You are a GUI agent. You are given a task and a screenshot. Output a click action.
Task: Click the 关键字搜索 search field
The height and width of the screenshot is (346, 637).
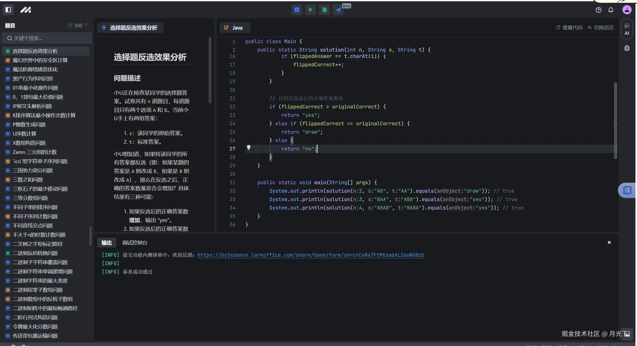pos(47,38)
